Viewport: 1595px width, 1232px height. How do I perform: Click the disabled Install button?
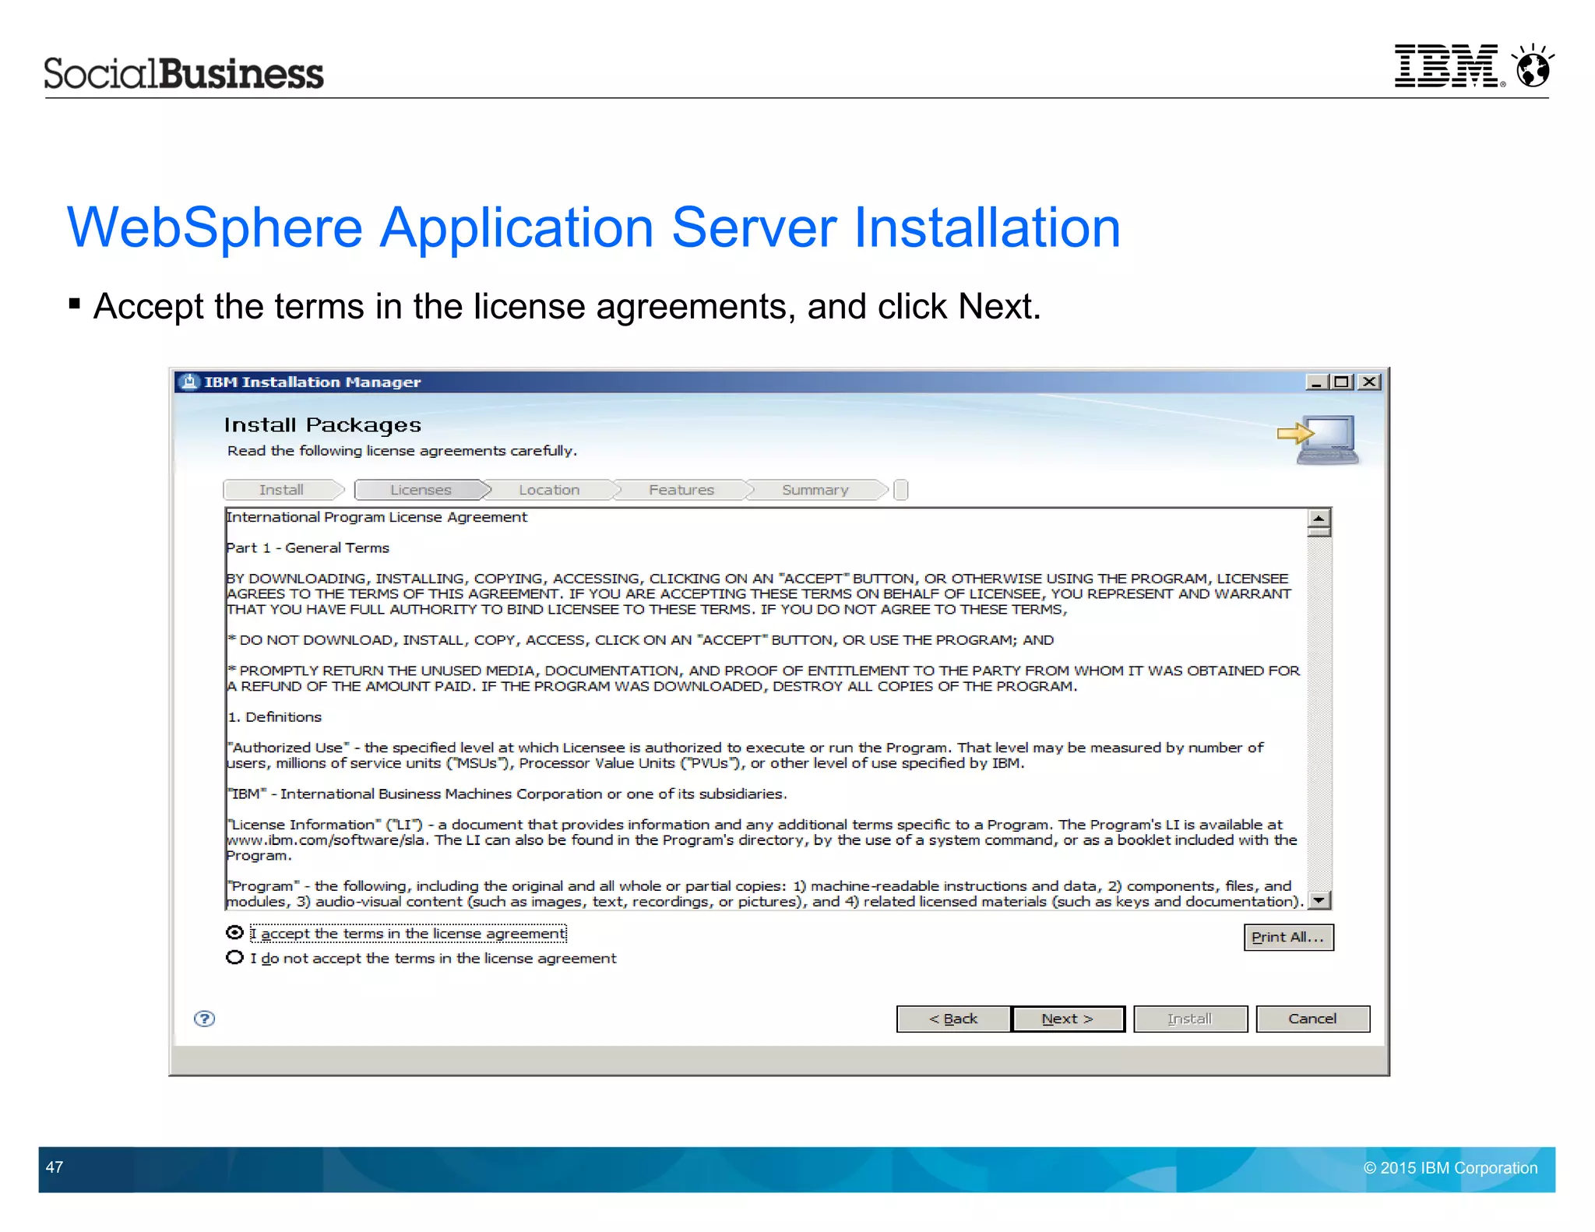coord(1190,1019)
